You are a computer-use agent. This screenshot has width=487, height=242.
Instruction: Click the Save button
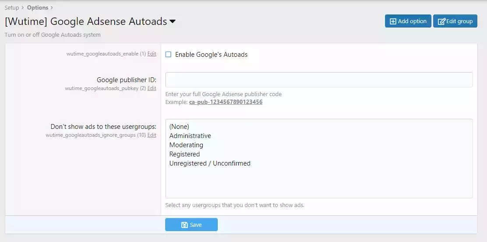click(x=191, y=225)
